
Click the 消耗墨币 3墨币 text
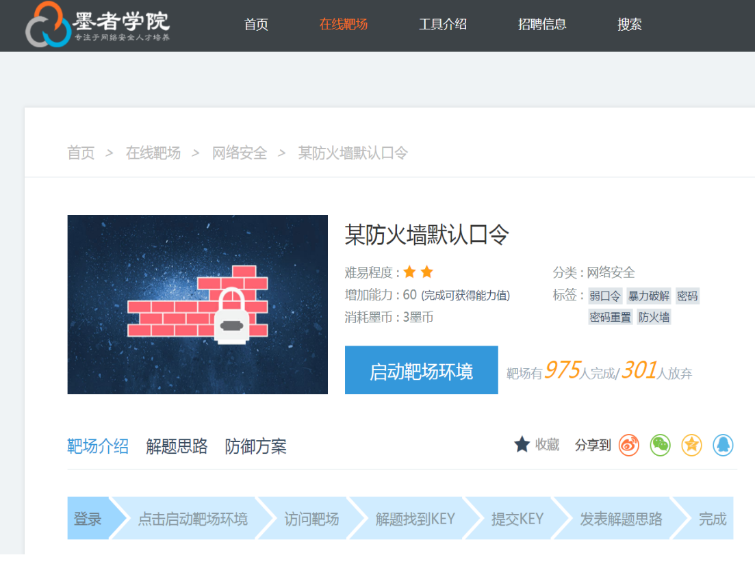click(x=389, y=317)
